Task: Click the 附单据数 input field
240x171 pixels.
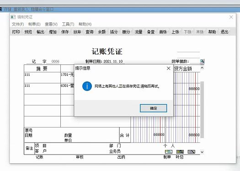Action: [x=195, y=61]
